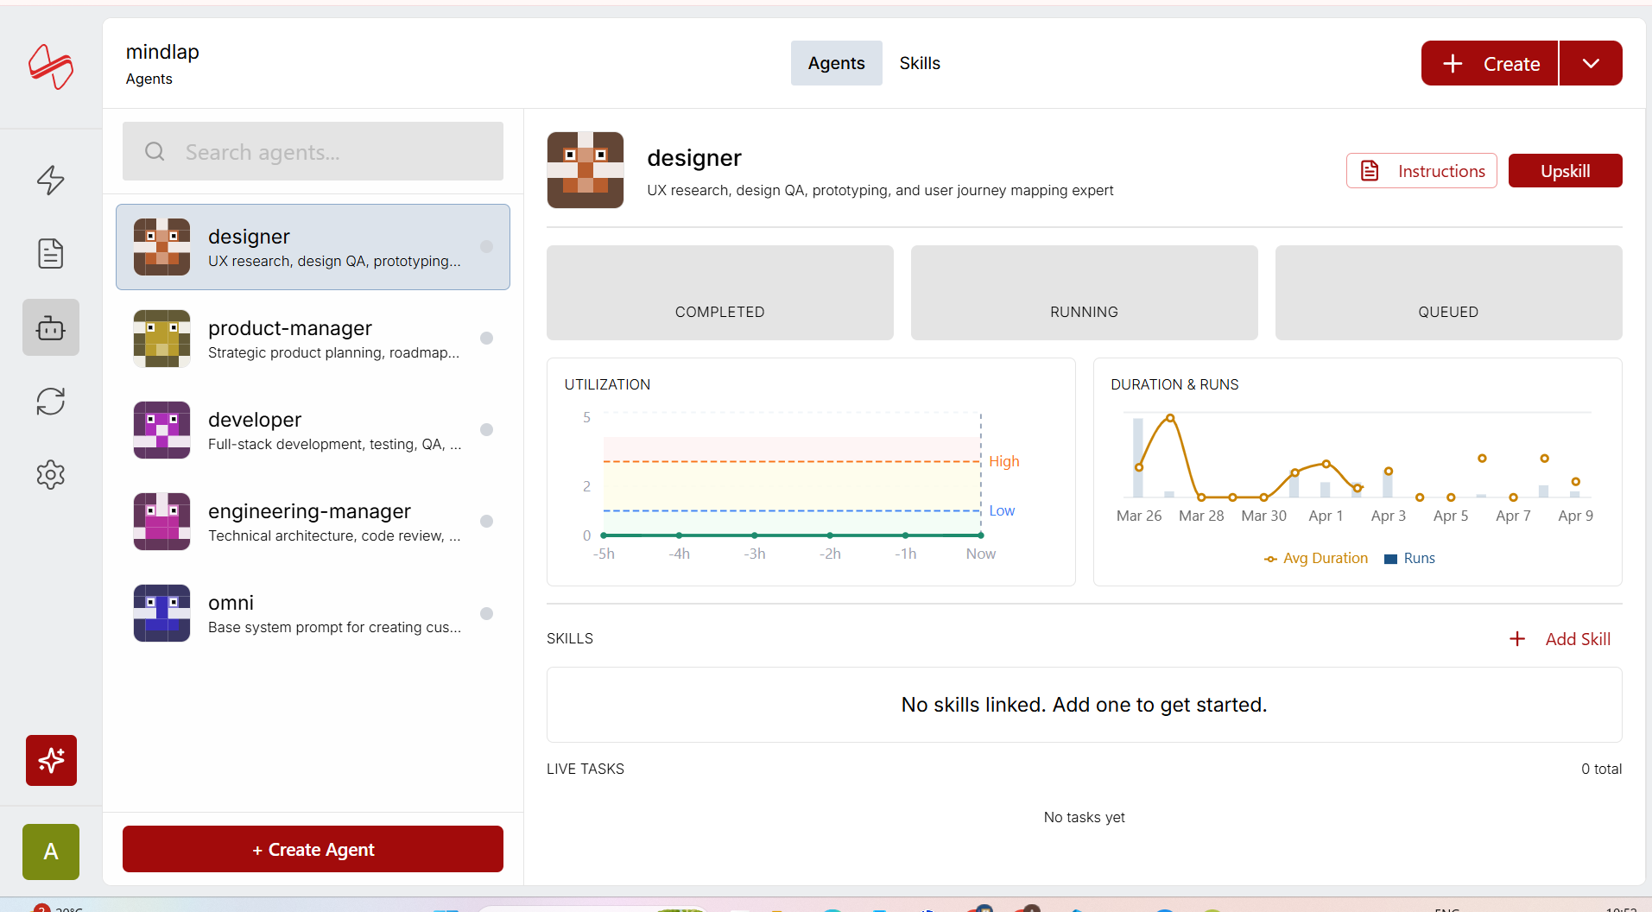The width and height of the screenshot is (1652, 912).
Task: Click designer status dot
Action: tap(487, 246)
